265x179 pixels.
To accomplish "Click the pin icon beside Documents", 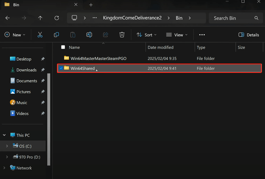I will pos(43,81).
